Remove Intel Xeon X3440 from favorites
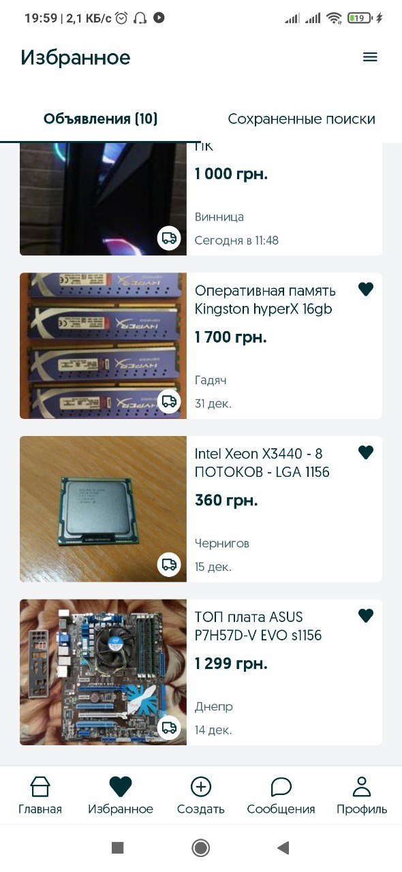The width and height of the screenshot is (402, 872). click(366, 452)
